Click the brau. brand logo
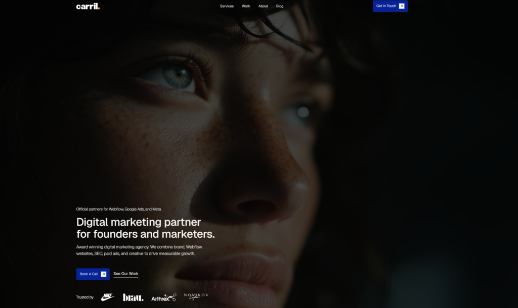The image size is (518, 308). (x=133, y=297)
